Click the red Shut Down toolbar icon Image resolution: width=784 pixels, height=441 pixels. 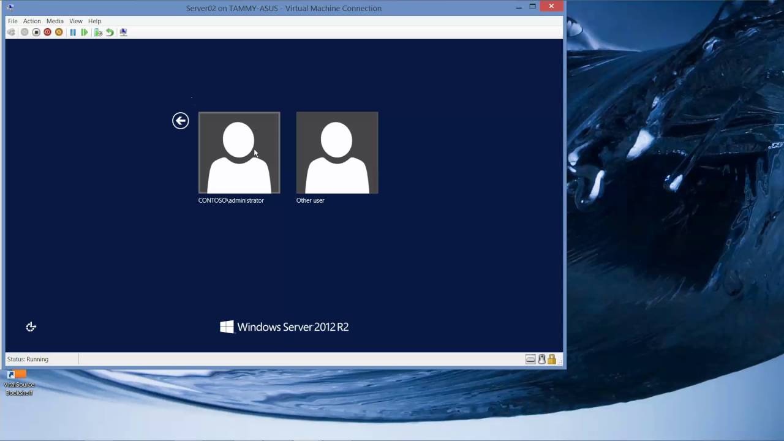pos(47,32)
